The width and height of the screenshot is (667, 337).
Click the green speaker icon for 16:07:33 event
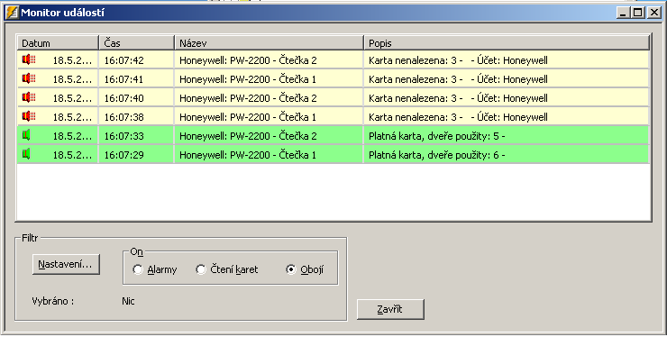point(26,136)
